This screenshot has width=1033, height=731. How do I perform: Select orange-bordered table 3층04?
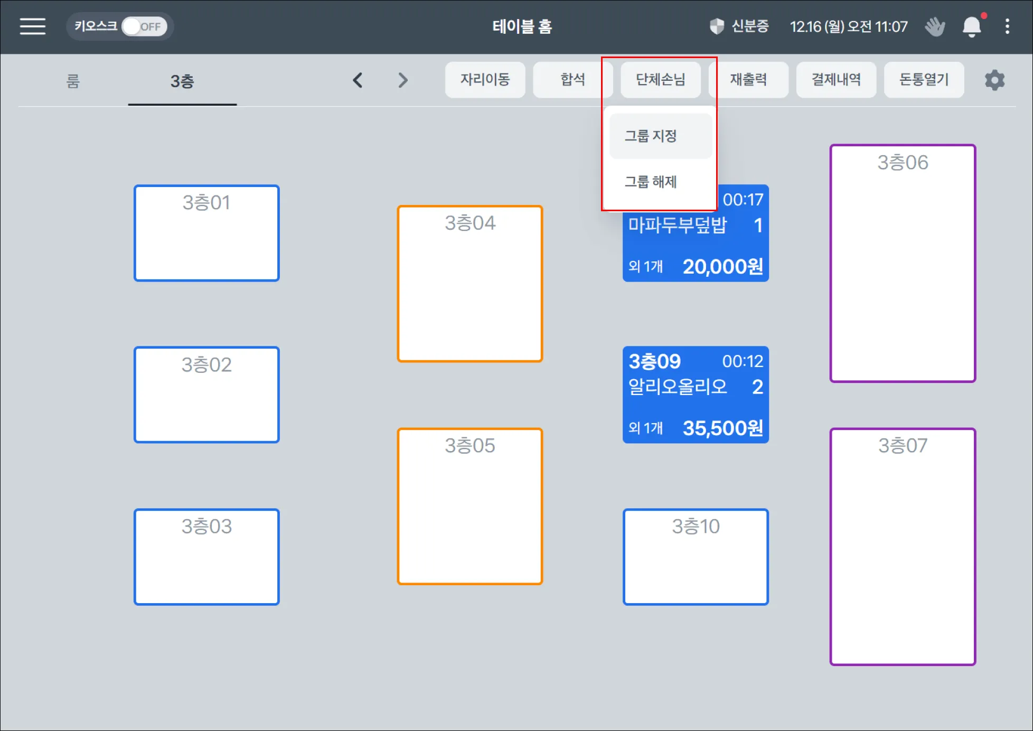[x=469, y=284]
